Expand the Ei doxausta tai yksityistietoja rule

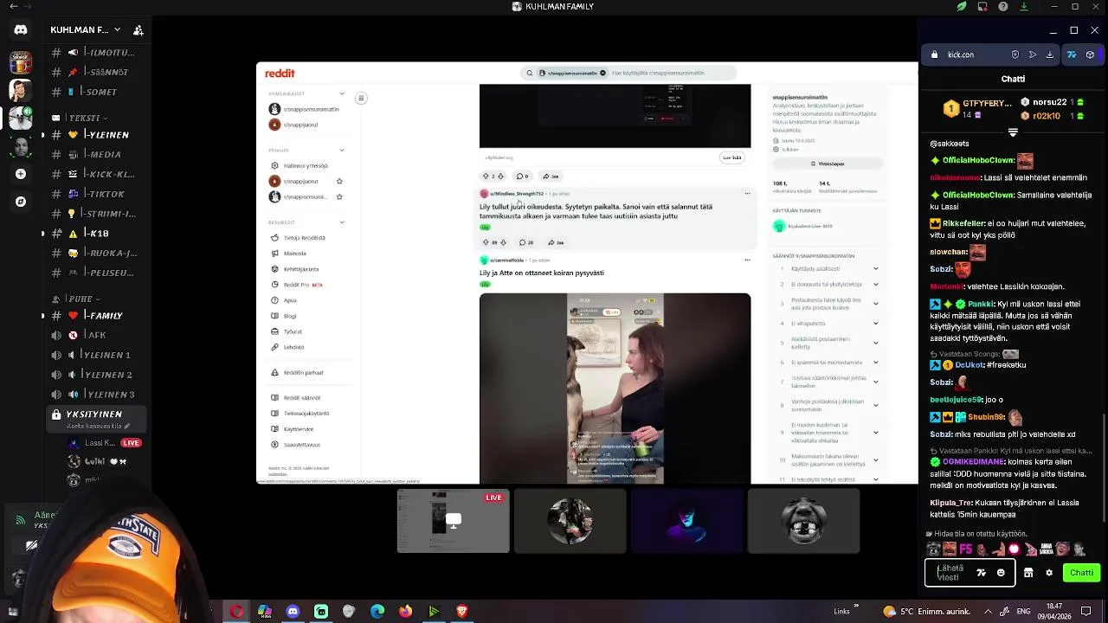[x=828, y=284]
